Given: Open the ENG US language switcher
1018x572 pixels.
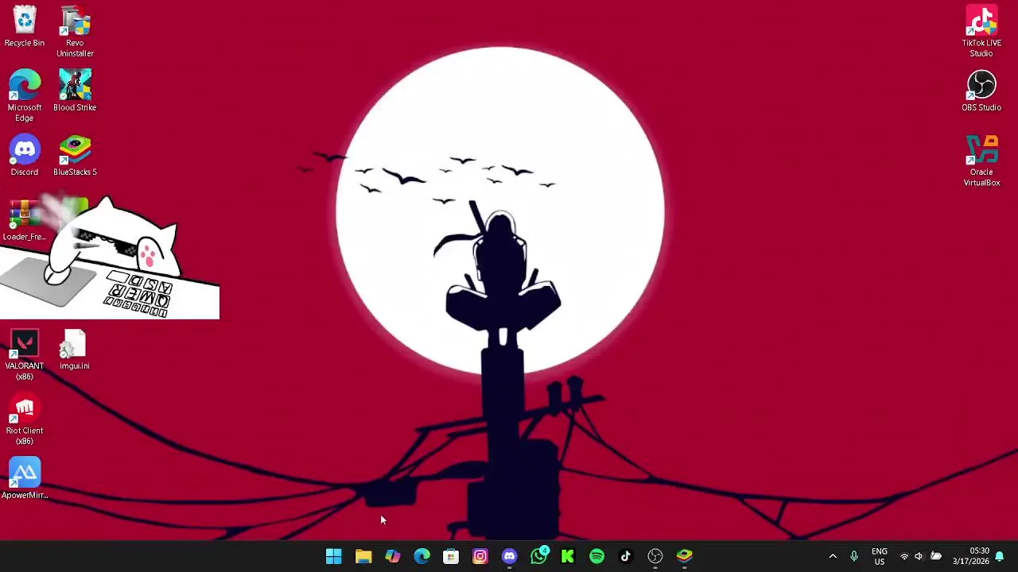Looking at the screenshot, I should 880,557.
